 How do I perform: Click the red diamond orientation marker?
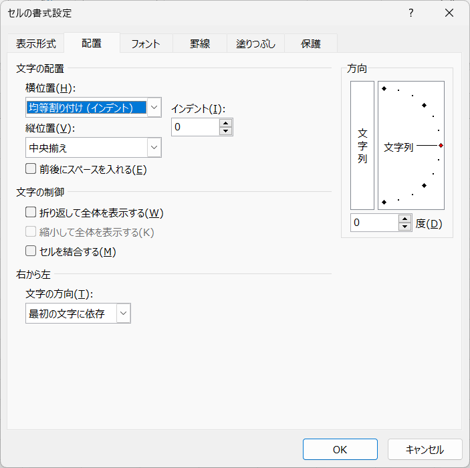point(441,145)
